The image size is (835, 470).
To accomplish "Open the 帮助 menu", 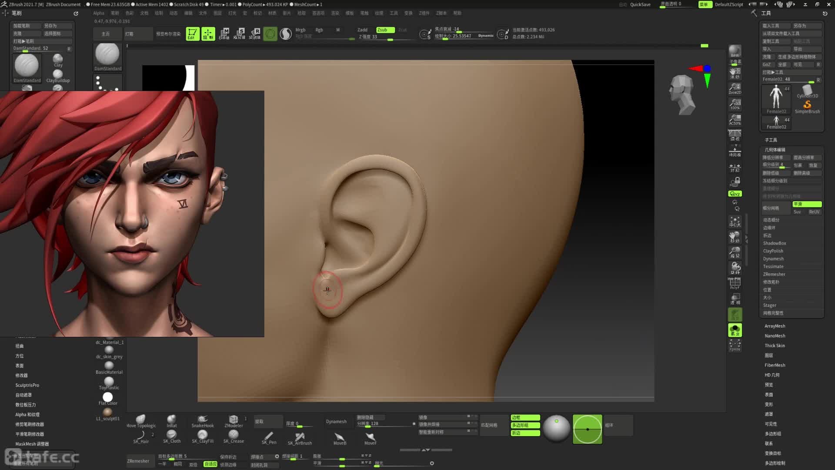I will click(x=457, y=13).
